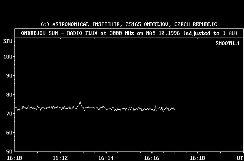Pick the 16:16 time axis label
The image size is (244, 161).
click(x=152, y=158)
